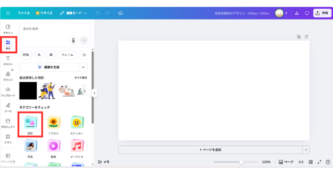Viewport: 333px width, 174px height.
Task: Select the 線 filter chip
Action: pyautogui.click(x=51, y=55)
